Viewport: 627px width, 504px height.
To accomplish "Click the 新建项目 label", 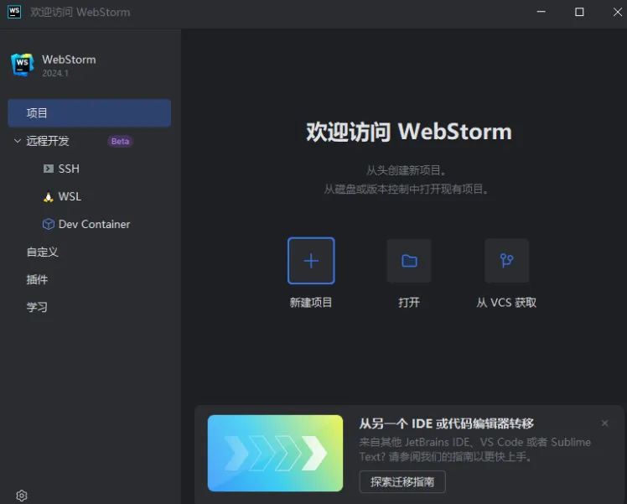I will tap(311, 303).
